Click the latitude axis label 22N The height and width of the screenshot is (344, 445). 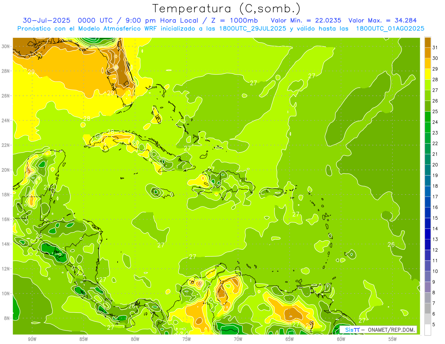6,145
